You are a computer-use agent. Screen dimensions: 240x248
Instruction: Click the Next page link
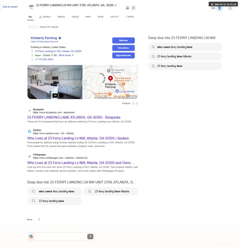pos(30,220)
